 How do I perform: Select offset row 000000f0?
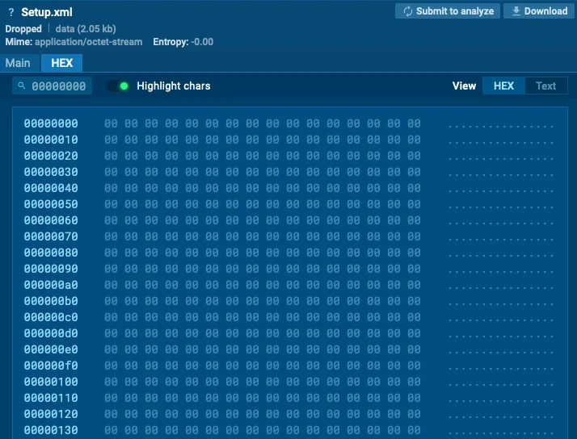51,366
